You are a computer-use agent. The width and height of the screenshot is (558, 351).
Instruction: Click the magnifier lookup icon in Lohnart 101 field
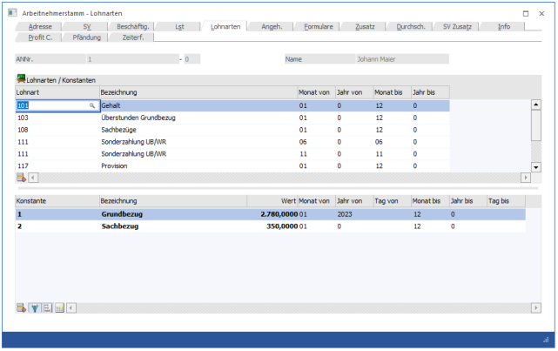point(91,105)
